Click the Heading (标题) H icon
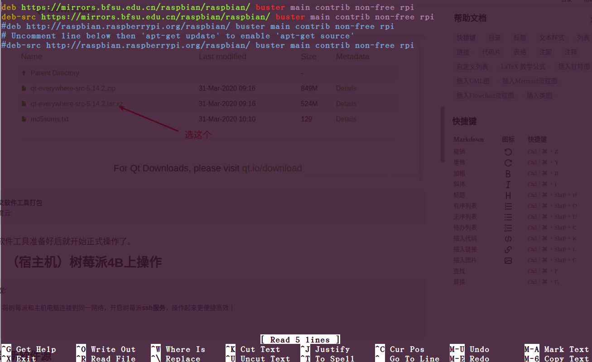 pyautogui.click(x=508, y=195)
